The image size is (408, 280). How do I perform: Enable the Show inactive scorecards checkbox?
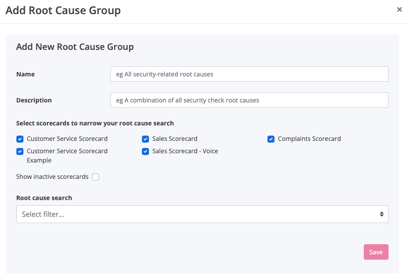95,177
